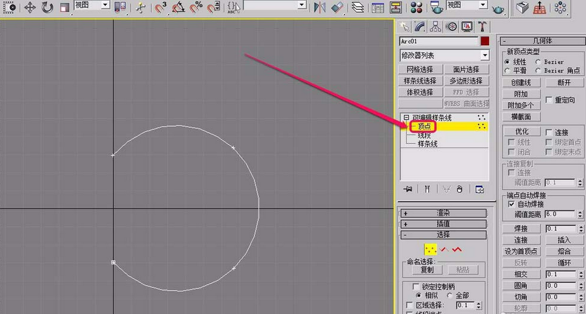Open the Hierarchy panel tab
This screenshot has height=314, width=586.
tap(436, 26)
